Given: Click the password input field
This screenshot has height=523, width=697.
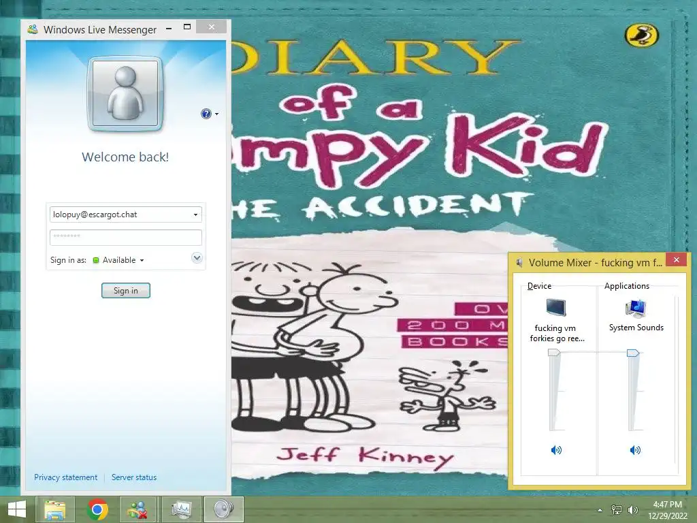Looking at the screenshot, I should (126, 238).
